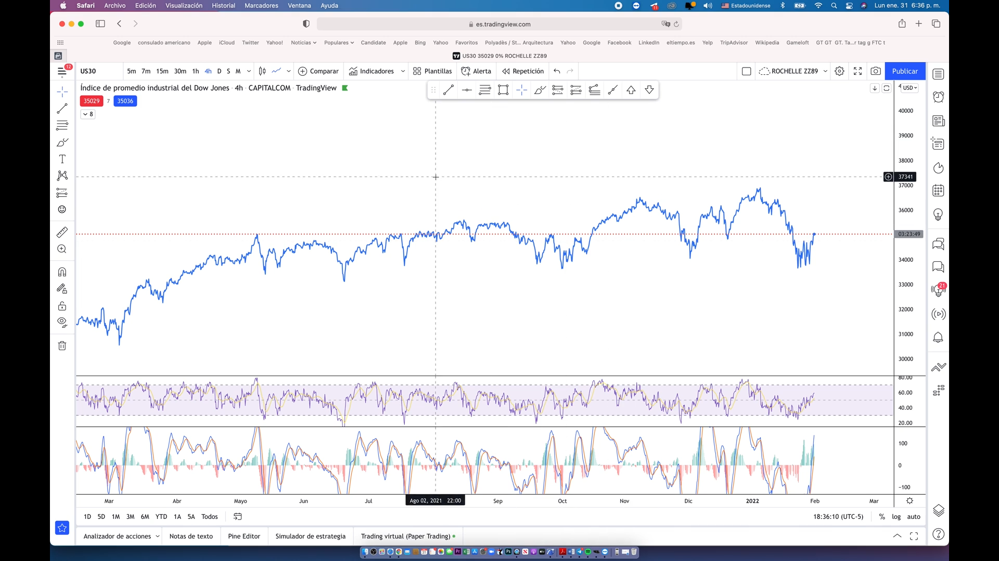Open the chart patterns tool
This screenshot has height=561, width=999.
pyautogui.click(x=62, y=176)
